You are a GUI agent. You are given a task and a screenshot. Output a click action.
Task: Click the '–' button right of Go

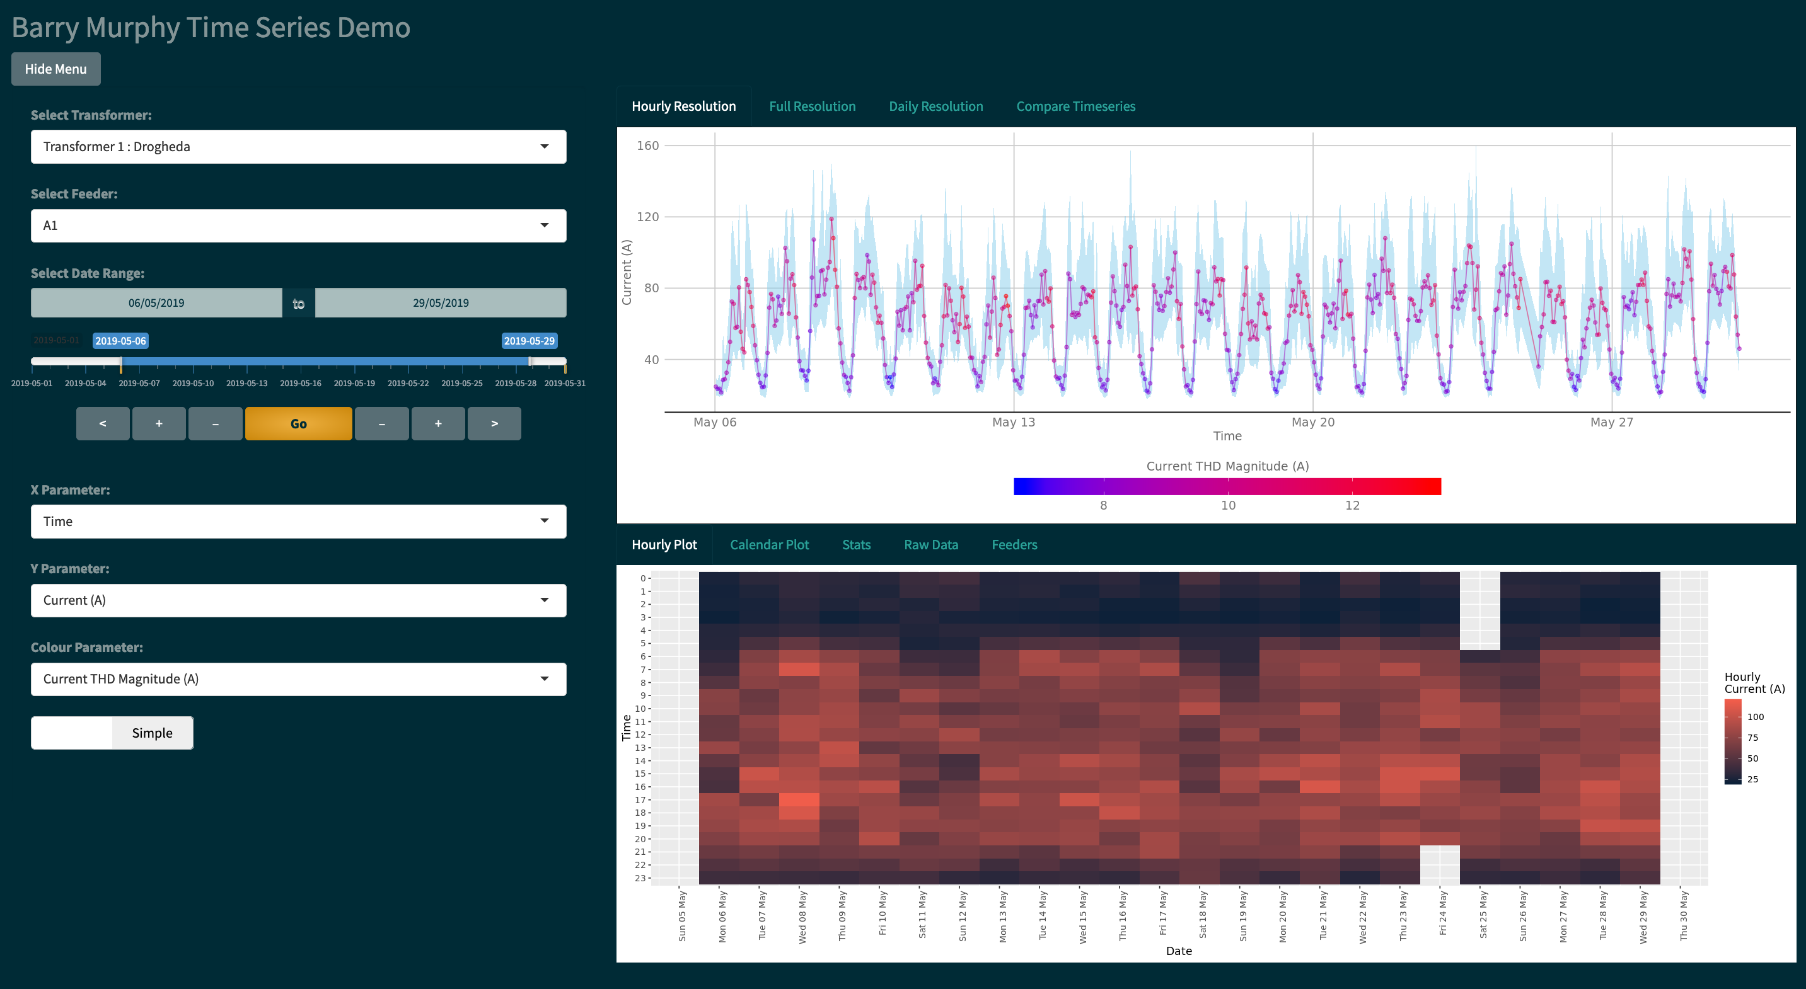point(381,424)
